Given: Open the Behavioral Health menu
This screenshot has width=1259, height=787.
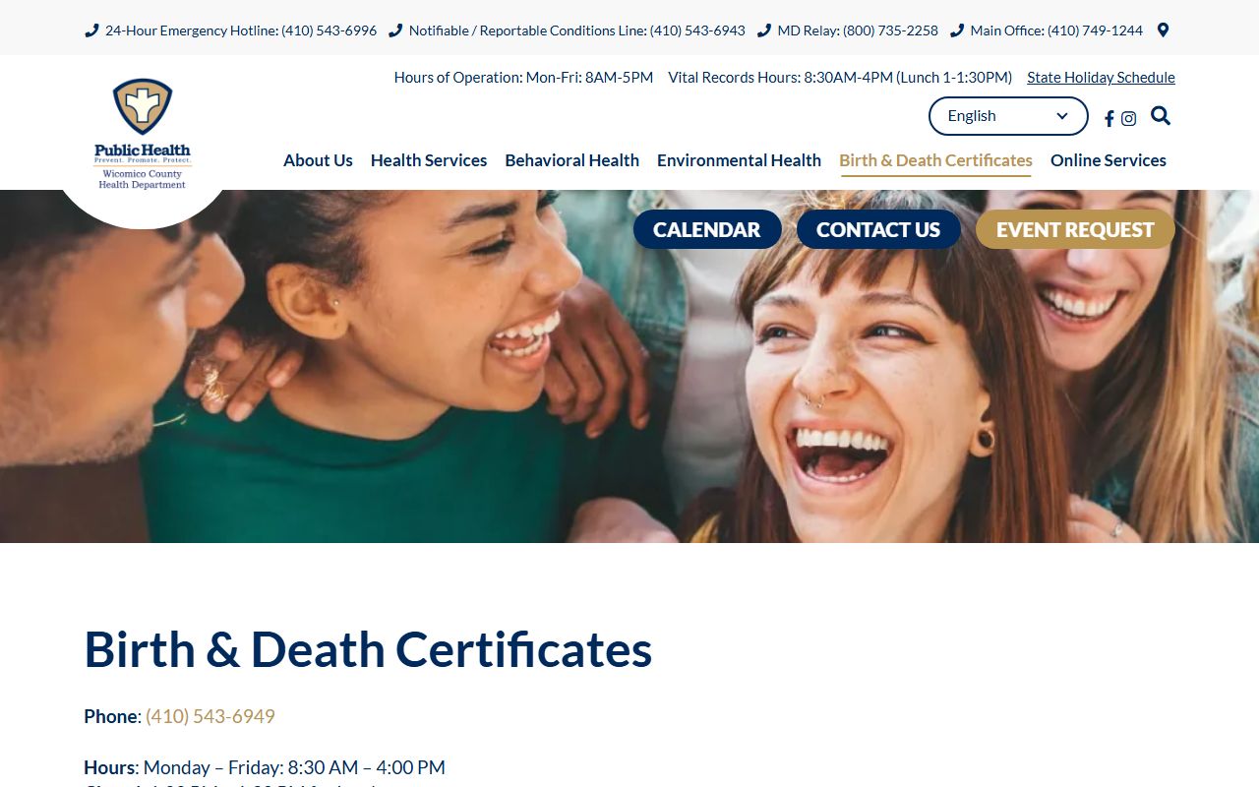Looking at the screenshot, I should point(571,160).
